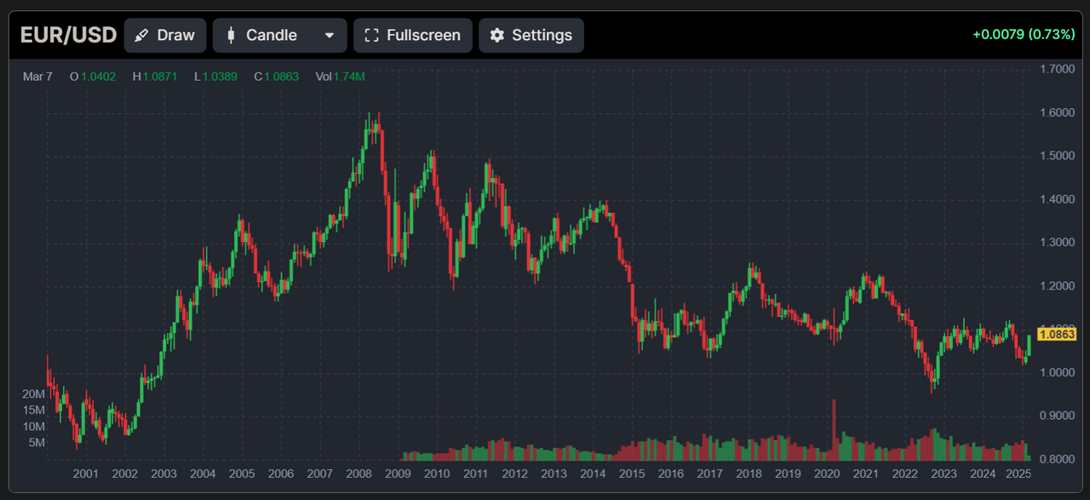Click the Settings gear icon

497,36
